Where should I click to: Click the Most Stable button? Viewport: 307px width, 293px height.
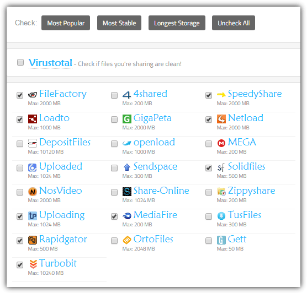point(119,23)
